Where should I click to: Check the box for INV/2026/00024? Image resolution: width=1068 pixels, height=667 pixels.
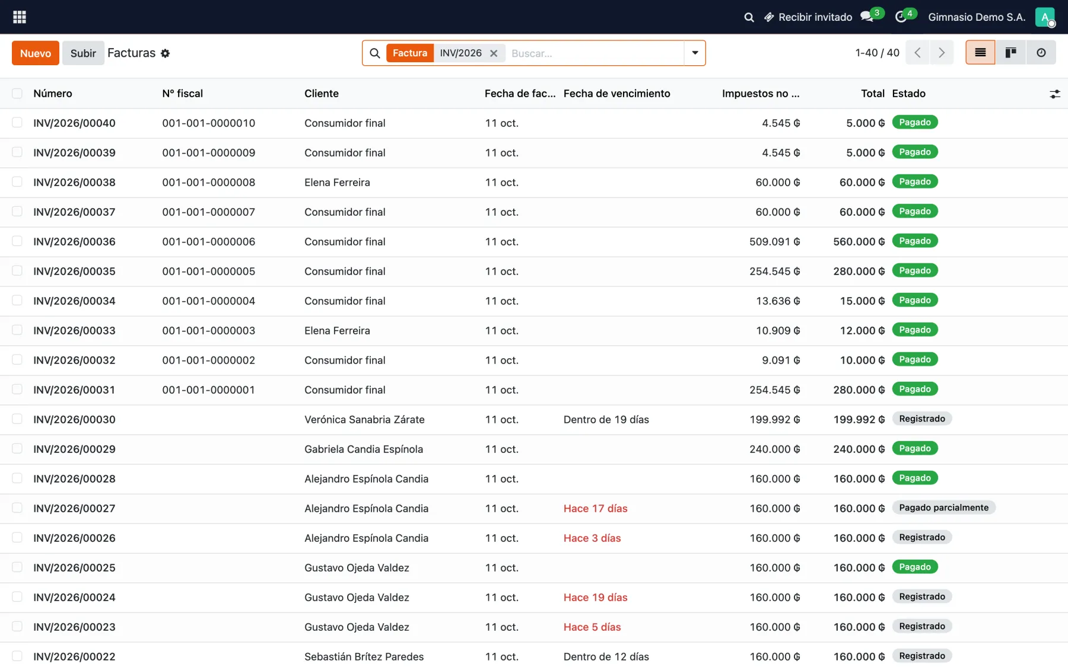click(x=17, y=597)
